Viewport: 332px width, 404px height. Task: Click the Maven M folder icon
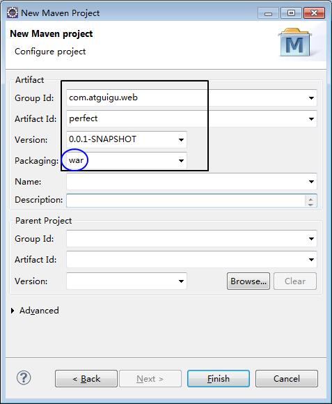click(x=295, y=42)
